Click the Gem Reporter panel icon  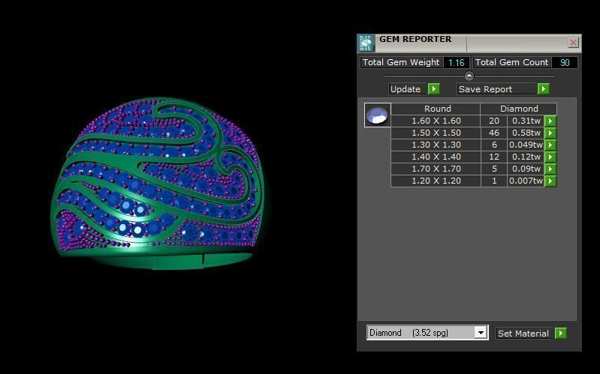click(x=366, y=43)
